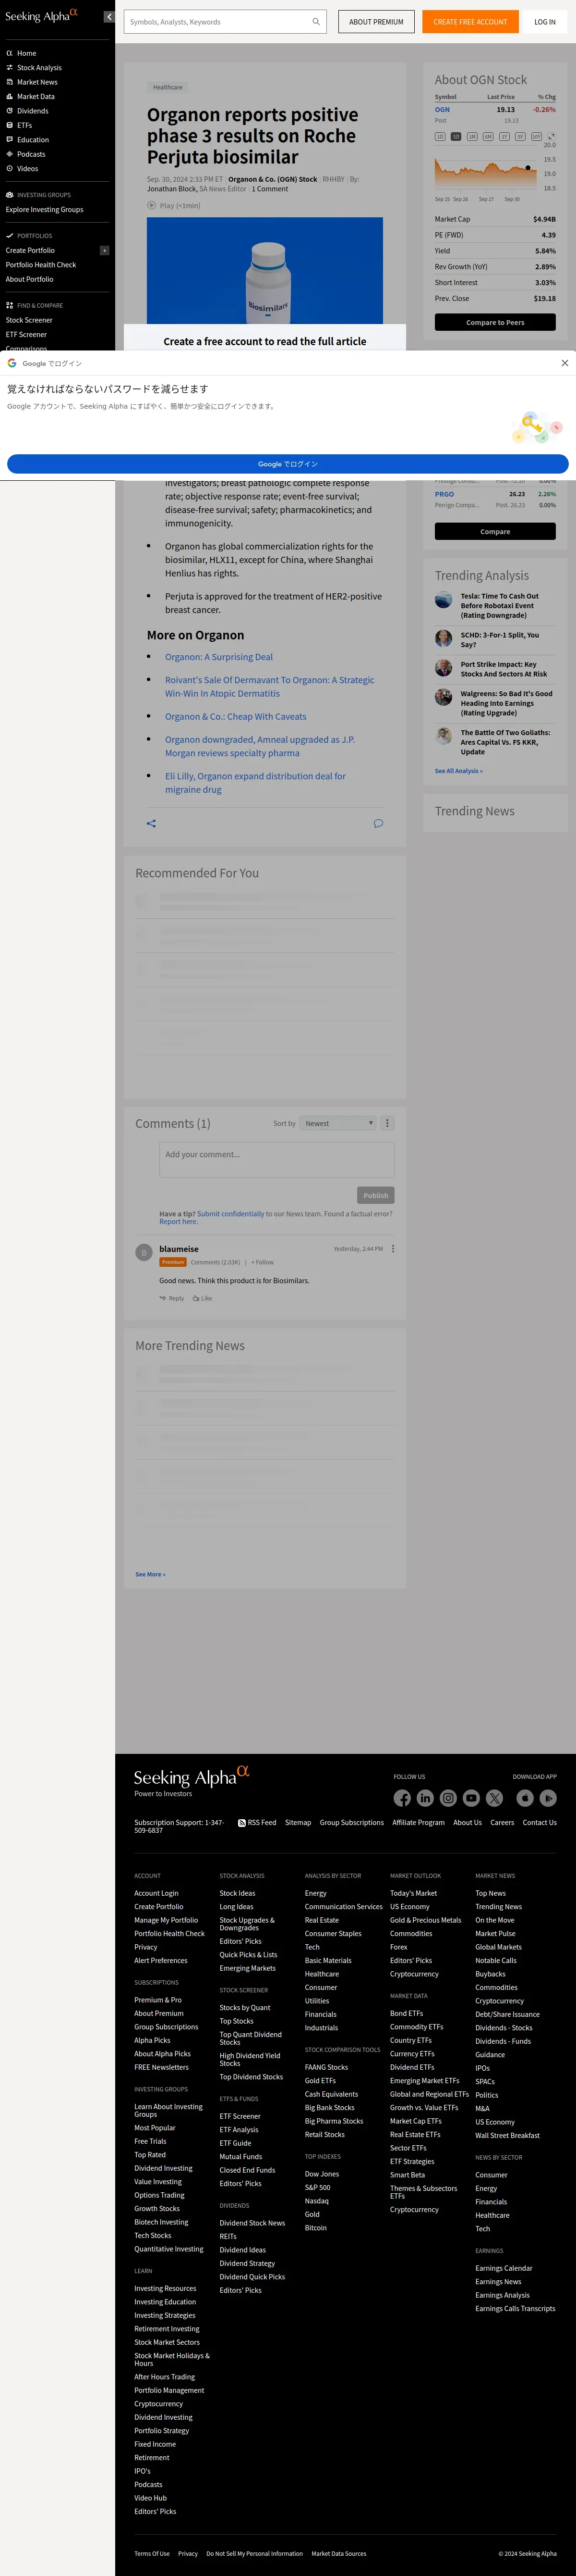Open ETF Screener in the sidebar

[26, 334]
